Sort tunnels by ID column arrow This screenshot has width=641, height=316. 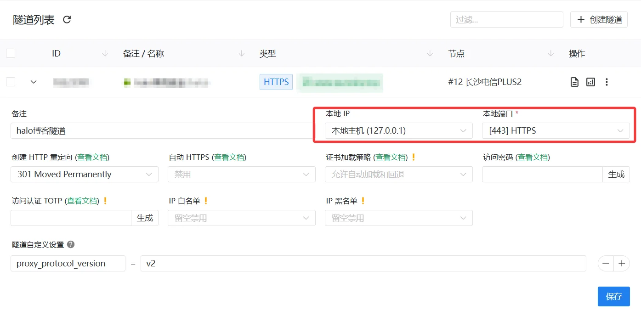[105, 54]
